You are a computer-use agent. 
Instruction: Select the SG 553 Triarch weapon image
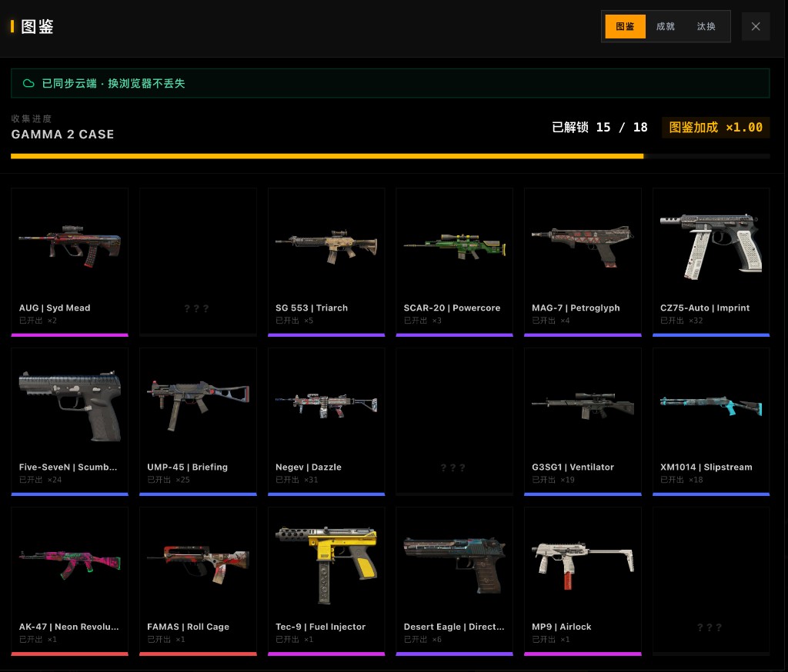[326, 247]
